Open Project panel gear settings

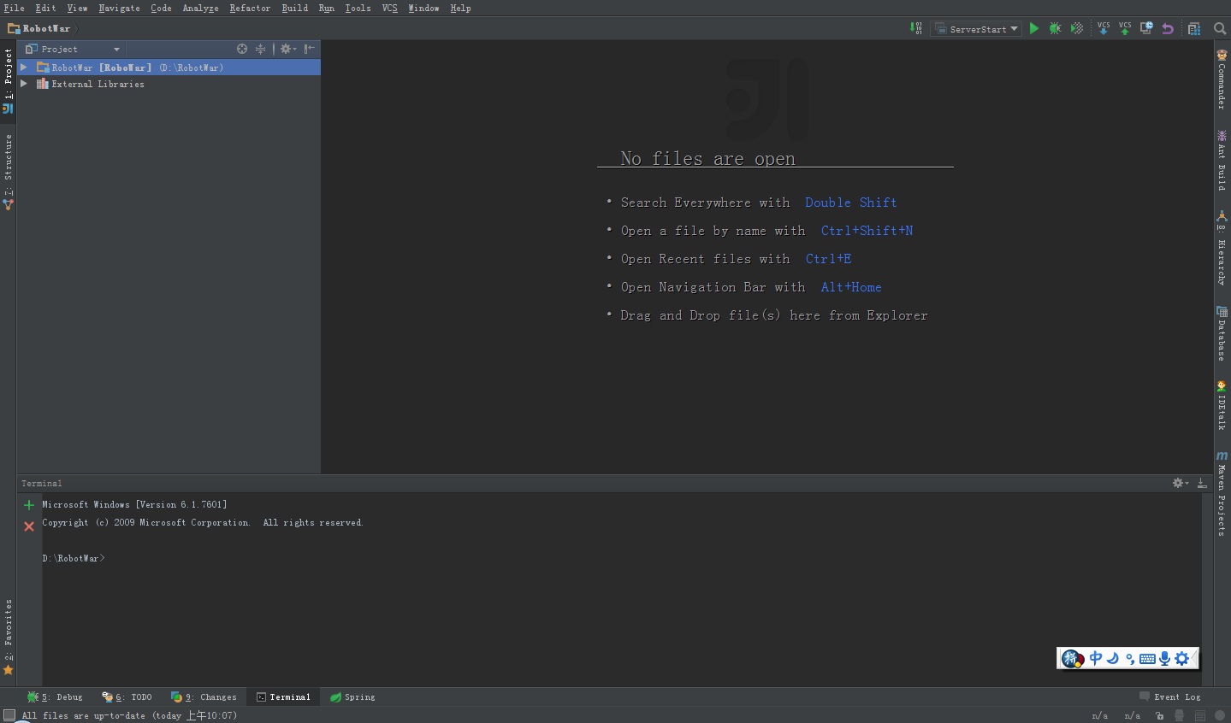(x=287, y=49)
